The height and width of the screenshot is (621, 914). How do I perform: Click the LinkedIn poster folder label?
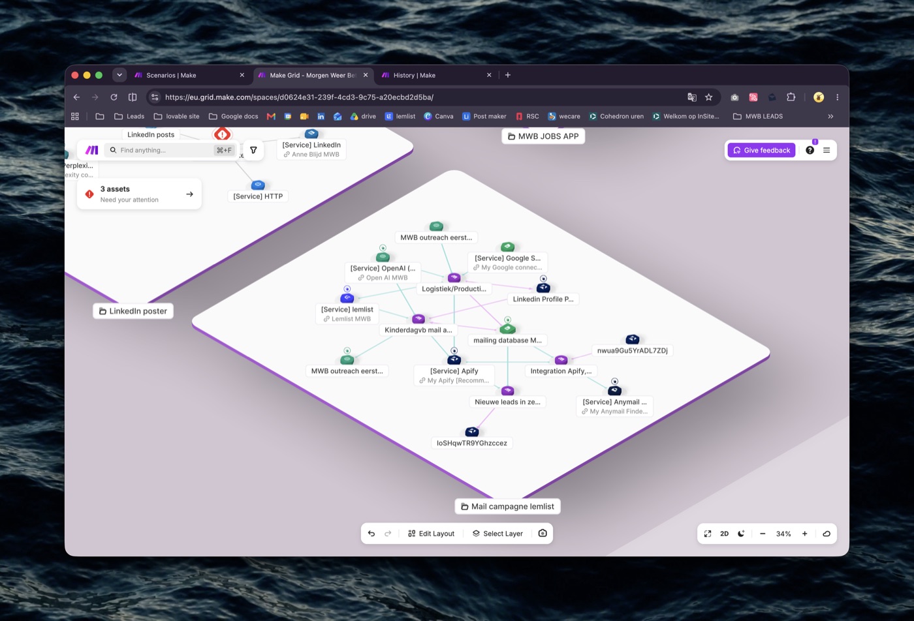pyautogui.click(x=133, y=311)
